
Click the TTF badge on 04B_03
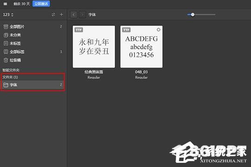pos(126,30)
